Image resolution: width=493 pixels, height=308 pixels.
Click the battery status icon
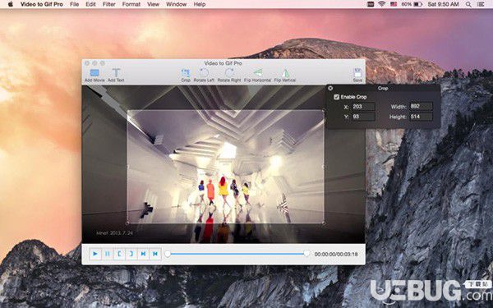point(417,4)
